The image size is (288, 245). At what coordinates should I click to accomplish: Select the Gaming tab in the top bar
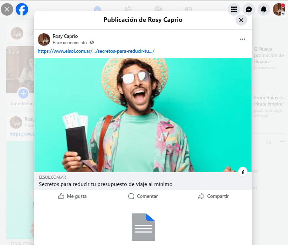188,9
